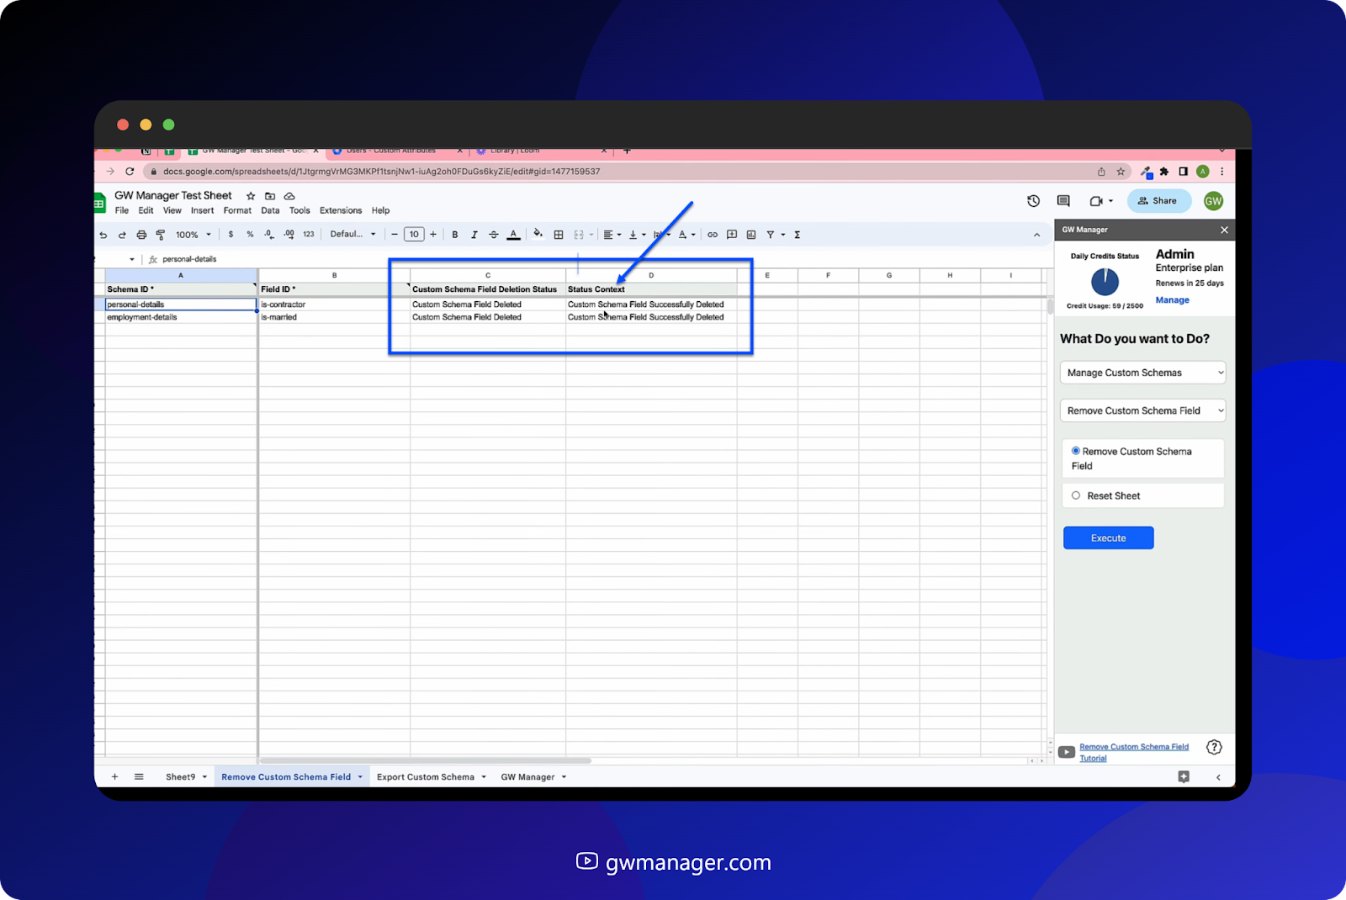Select the Remove Custom Schema Field radio
This screenshot has width=1346, height=900.
tap(1076, 452)
